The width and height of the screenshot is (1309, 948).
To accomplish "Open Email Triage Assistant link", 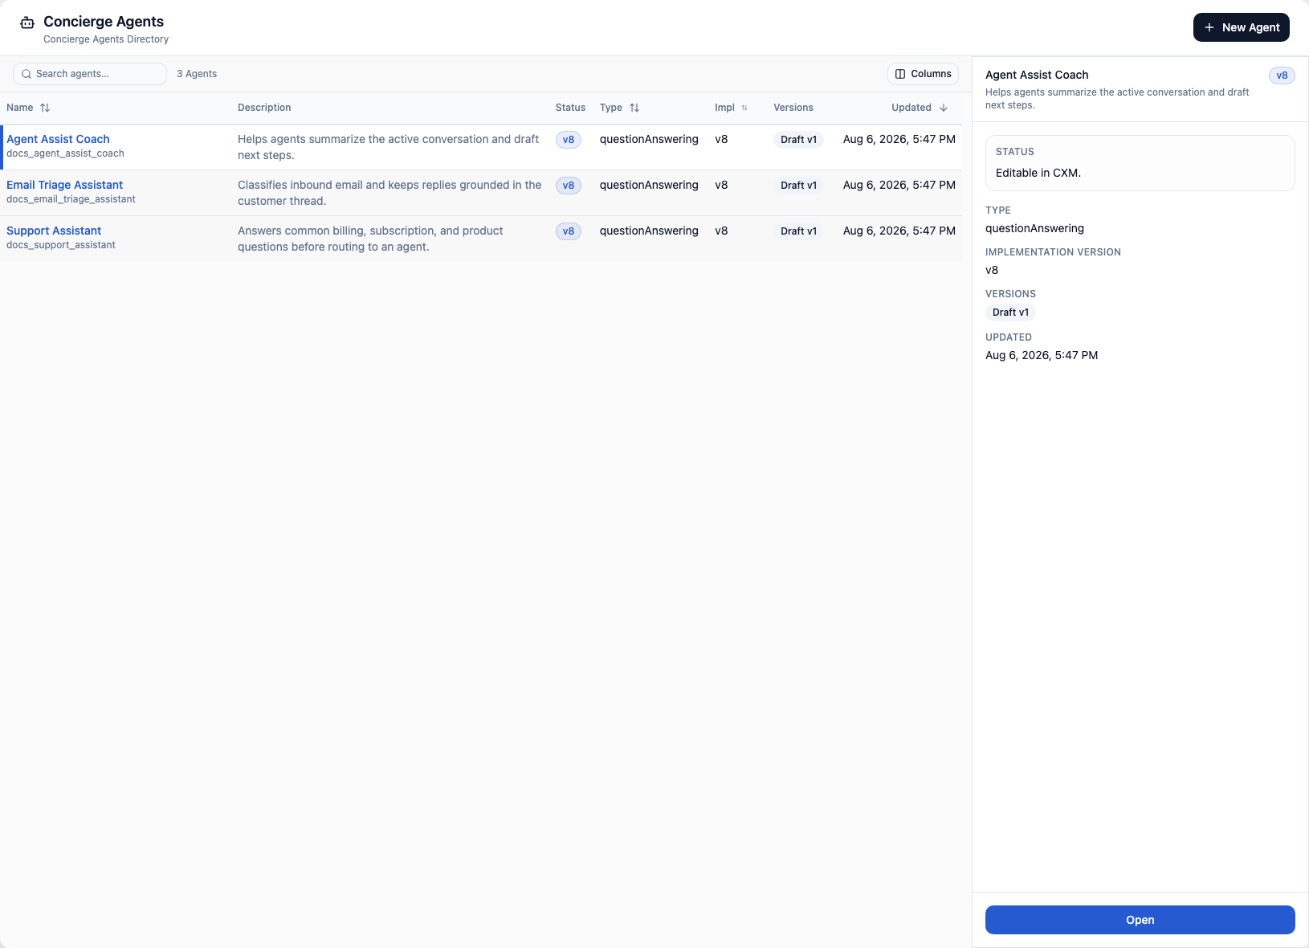I will point(64,185).
